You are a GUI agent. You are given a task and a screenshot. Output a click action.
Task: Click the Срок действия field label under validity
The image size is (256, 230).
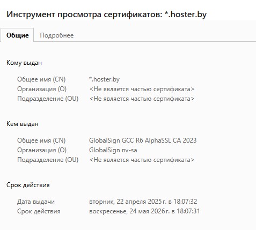[x=39, y=211]
